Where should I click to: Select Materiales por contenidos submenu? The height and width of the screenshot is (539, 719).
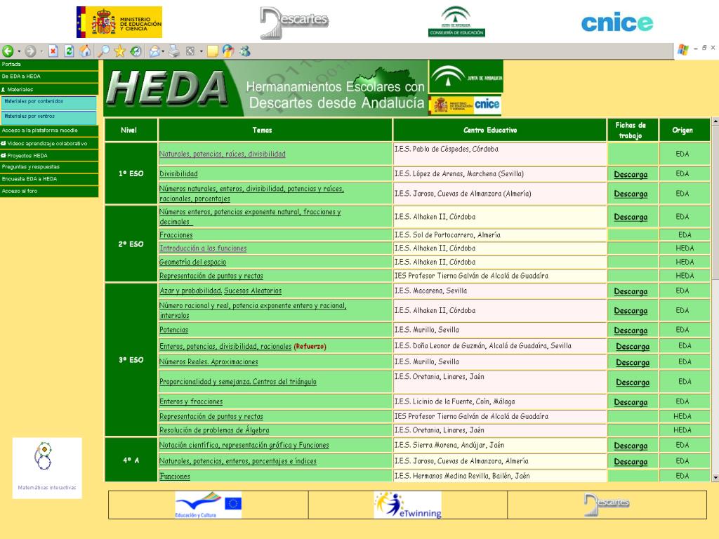(48, 102)
